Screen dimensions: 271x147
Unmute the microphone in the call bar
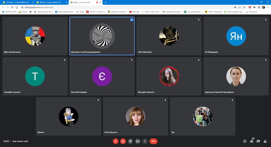116,141
